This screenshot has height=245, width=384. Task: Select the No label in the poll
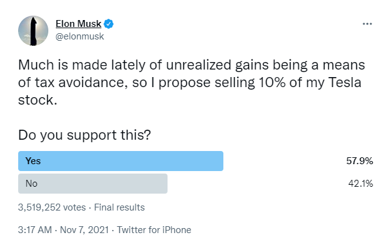pos(31,184)
